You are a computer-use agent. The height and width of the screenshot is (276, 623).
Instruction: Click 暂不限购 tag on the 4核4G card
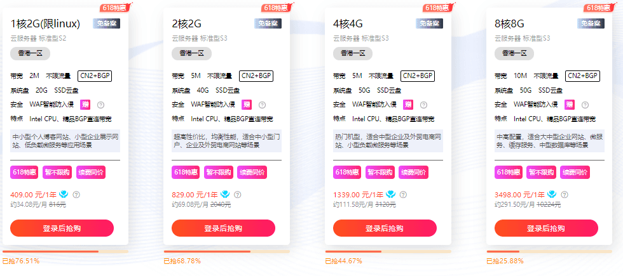(x=380, y=172)
